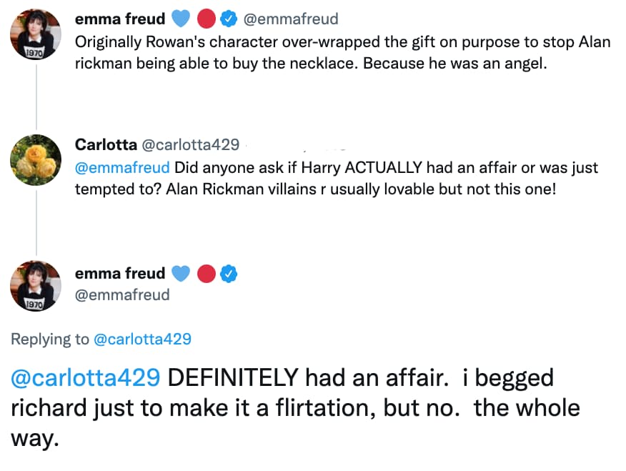
Task: Open Carlotta's yellow rose profile picture
Action: (36, 159)
